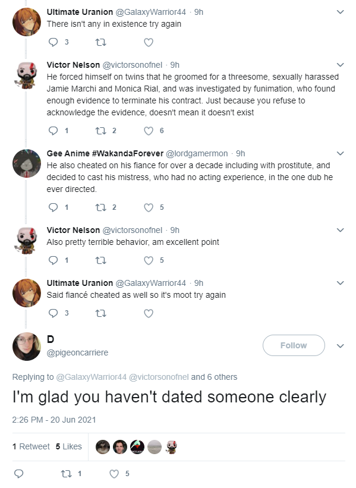The height and width of the screenshot is (488, 356).
Task: Retweet Gee Anime's tweet about the dub
Action: pos(100,207)
